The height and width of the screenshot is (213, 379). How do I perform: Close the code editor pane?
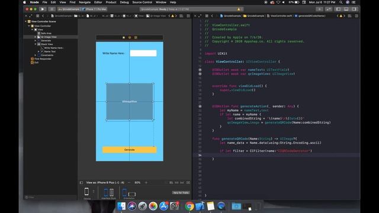tap(195, 16)
